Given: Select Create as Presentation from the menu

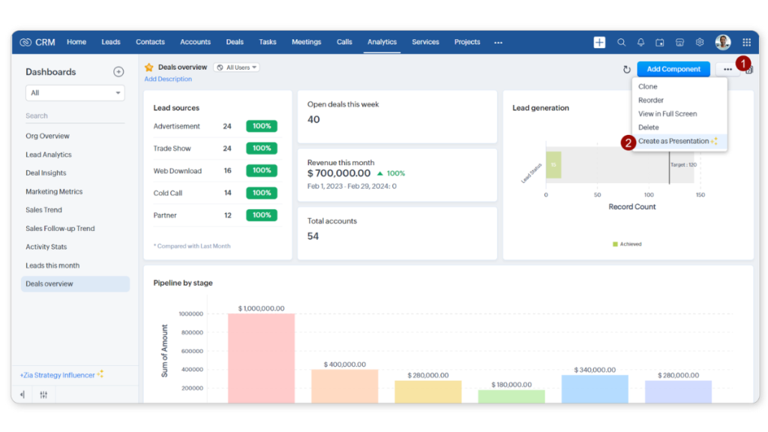Looking at the screenshot, I should [674, 141].
